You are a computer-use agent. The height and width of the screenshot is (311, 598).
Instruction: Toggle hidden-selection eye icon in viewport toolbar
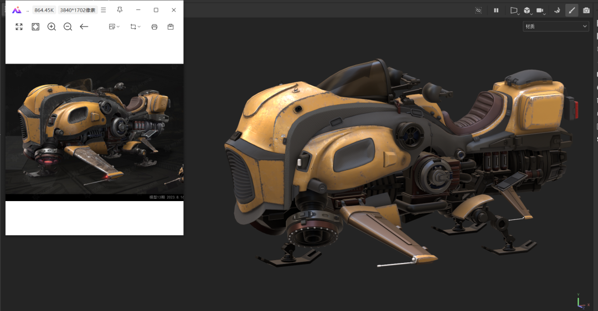(478, 10)
